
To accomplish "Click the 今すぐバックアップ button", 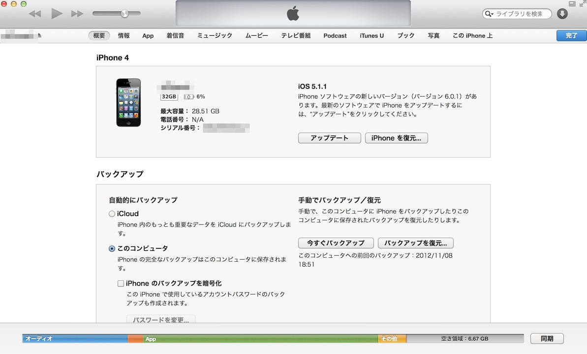I will click(x=336, y=243).
